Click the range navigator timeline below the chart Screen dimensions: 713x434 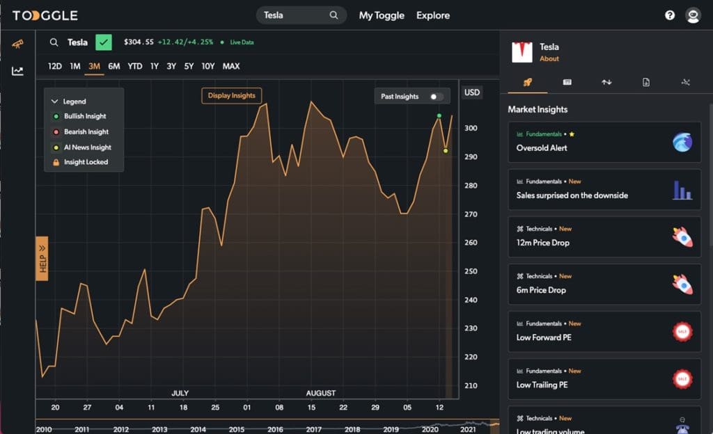[x=267, y=426]
